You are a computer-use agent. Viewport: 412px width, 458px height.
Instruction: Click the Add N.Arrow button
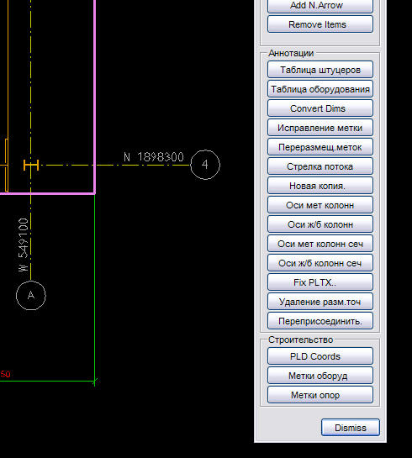pos(320,6)
